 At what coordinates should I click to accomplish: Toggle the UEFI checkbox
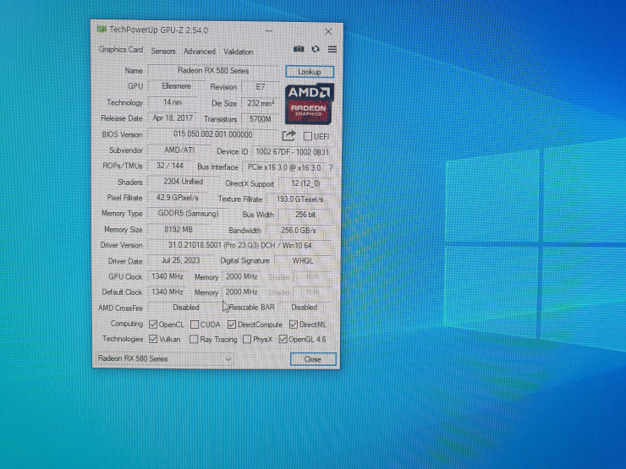[x=307, y=136]
